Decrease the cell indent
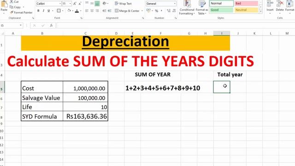 104,11
